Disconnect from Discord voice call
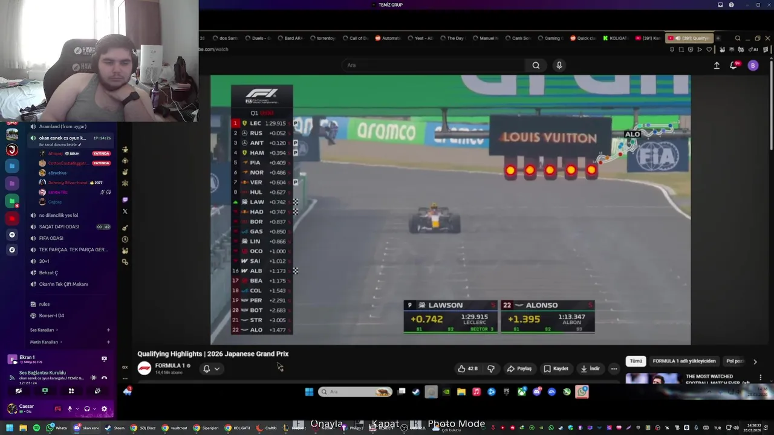Screen dimensions: 774x435 (104, 378)
